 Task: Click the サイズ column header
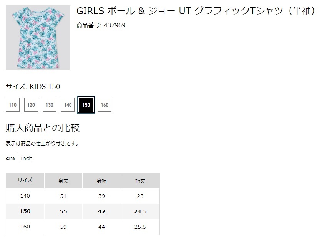pyautogui.click(x=25, y=180)
